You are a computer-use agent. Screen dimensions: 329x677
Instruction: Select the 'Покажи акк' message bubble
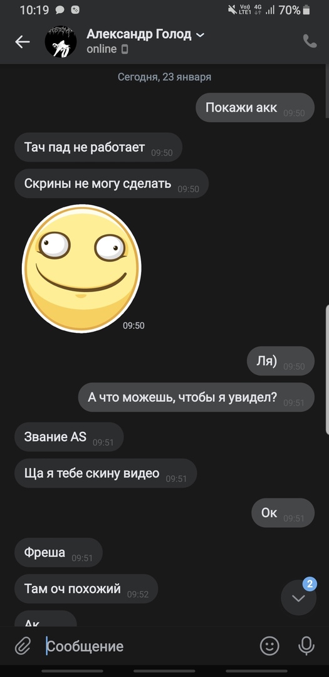(x=255, y=108)
